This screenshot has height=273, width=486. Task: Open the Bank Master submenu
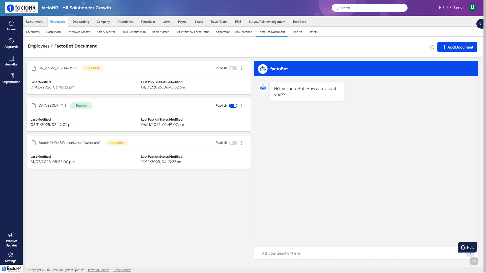click(x=160, y=32)
